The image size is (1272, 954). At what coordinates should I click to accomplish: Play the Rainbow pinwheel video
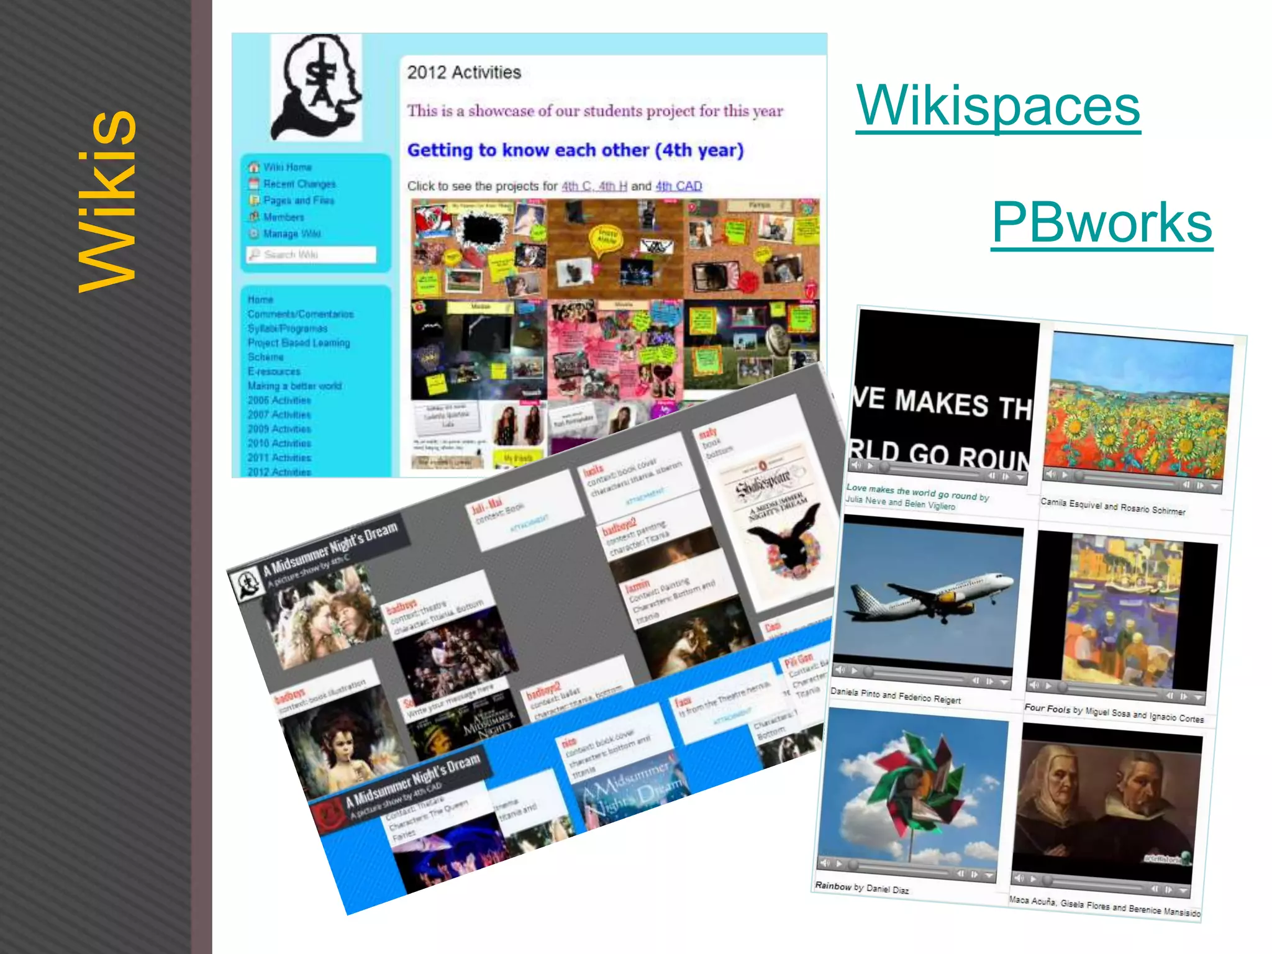[840, 863]
